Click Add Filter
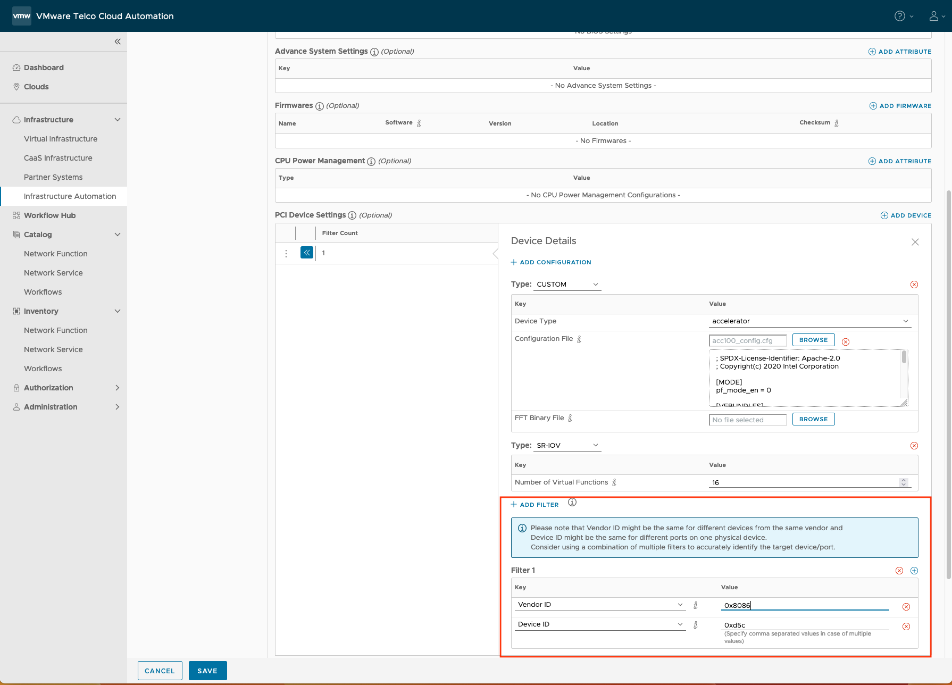Image resolution: width=952 pixels, height=685 pixels. (535, 505)
